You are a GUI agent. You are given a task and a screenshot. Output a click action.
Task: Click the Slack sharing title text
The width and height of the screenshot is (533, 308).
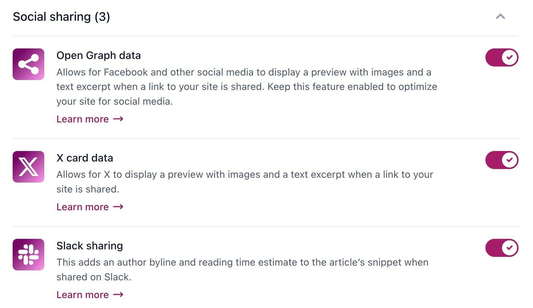point(90,246)
